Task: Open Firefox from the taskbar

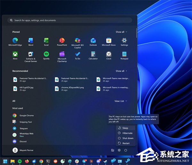Action: click(x=27, y=161)
